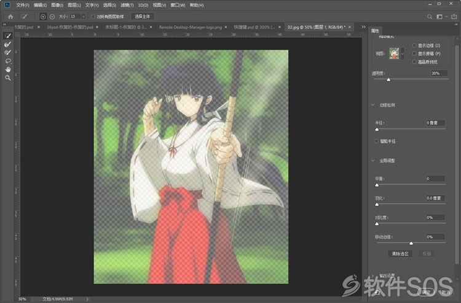Open the workspace switcher dropdown arrow

point(446,17)
